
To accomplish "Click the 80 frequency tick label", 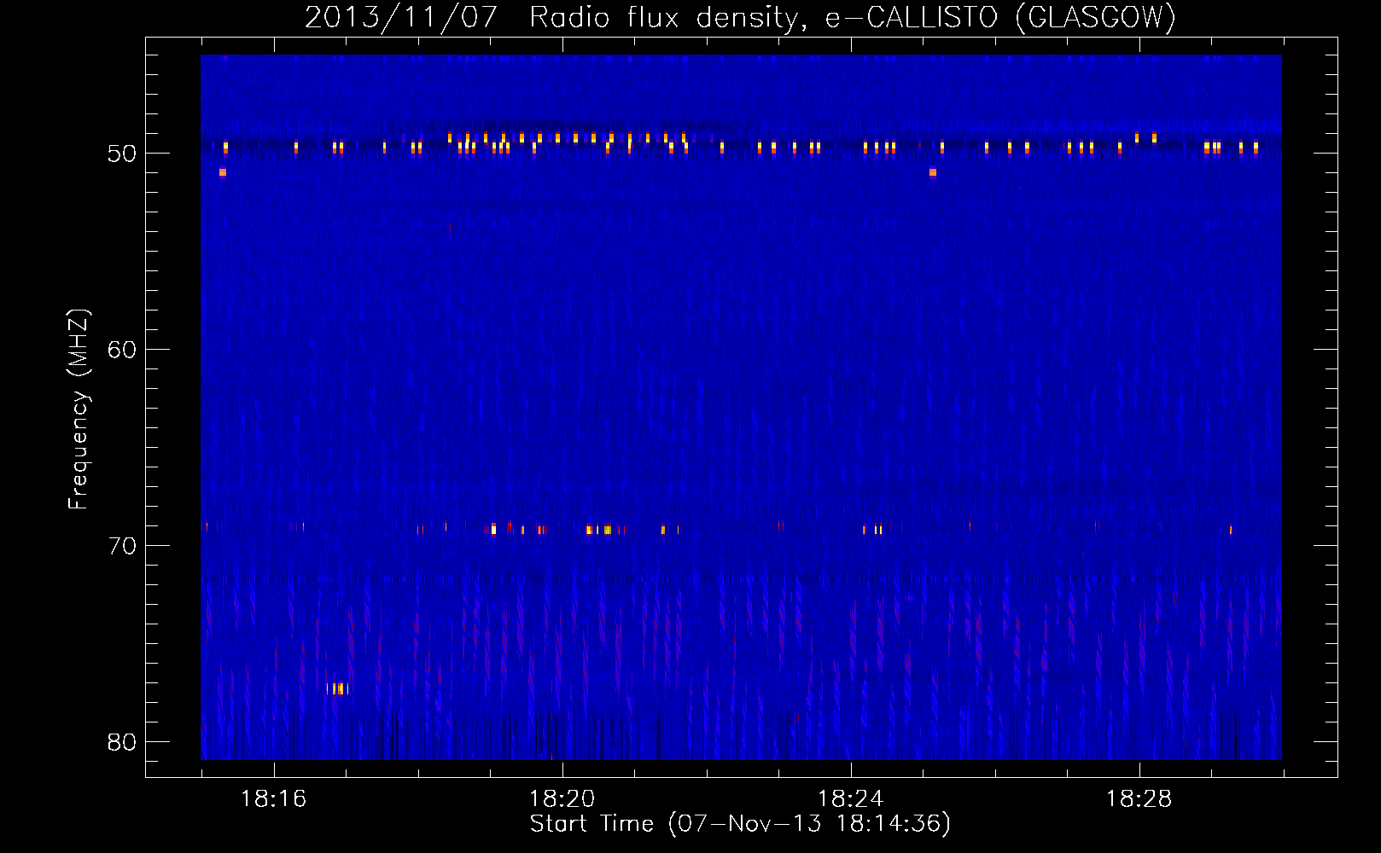I will [122, 742].
